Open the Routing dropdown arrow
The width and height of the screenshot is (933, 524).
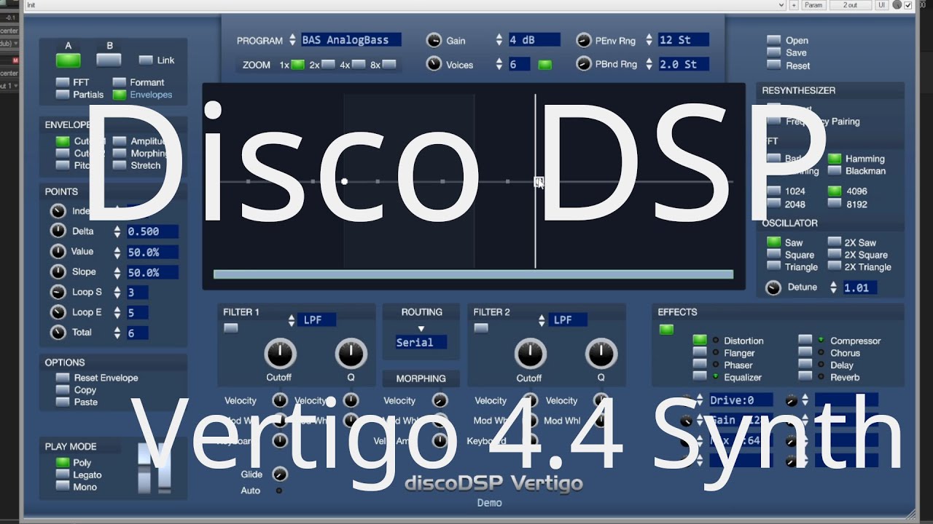click(x=421, y=329)
